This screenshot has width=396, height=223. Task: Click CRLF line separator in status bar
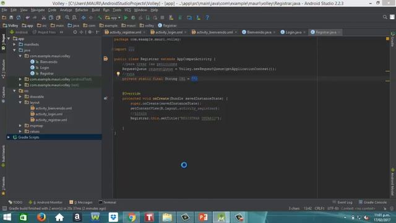pyautogui.click(x=319, y=209)
